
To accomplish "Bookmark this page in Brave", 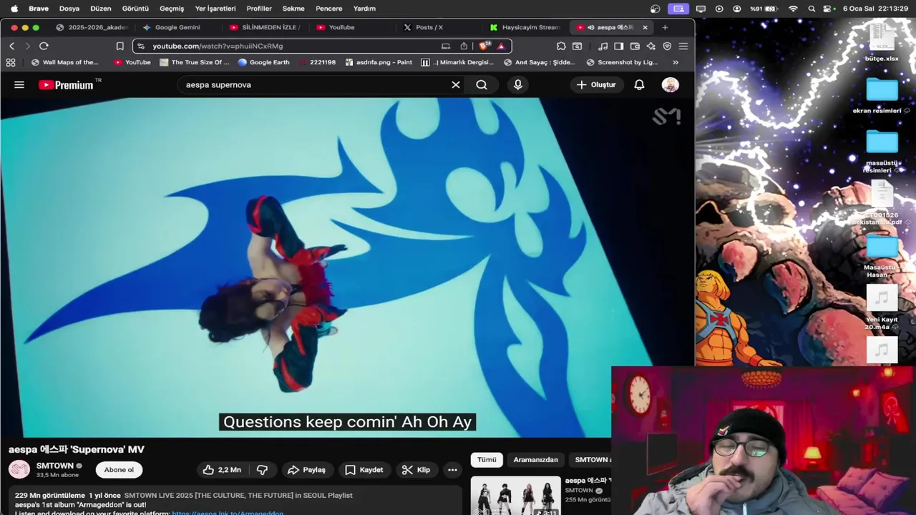I will [x=120, y=46].
